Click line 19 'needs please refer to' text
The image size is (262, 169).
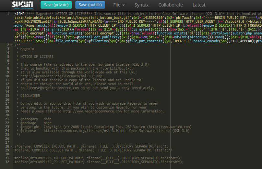pyautogui.click(x=92, y=111)
